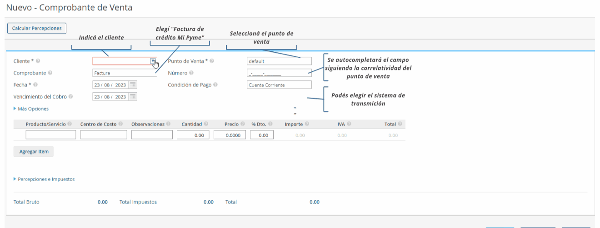Click help icon next to Condición de Pago
This screenshot has width=600, height=228.
click(x=215, y=84)
